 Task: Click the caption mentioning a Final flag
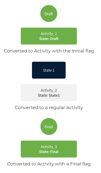(x=49, y=164)
